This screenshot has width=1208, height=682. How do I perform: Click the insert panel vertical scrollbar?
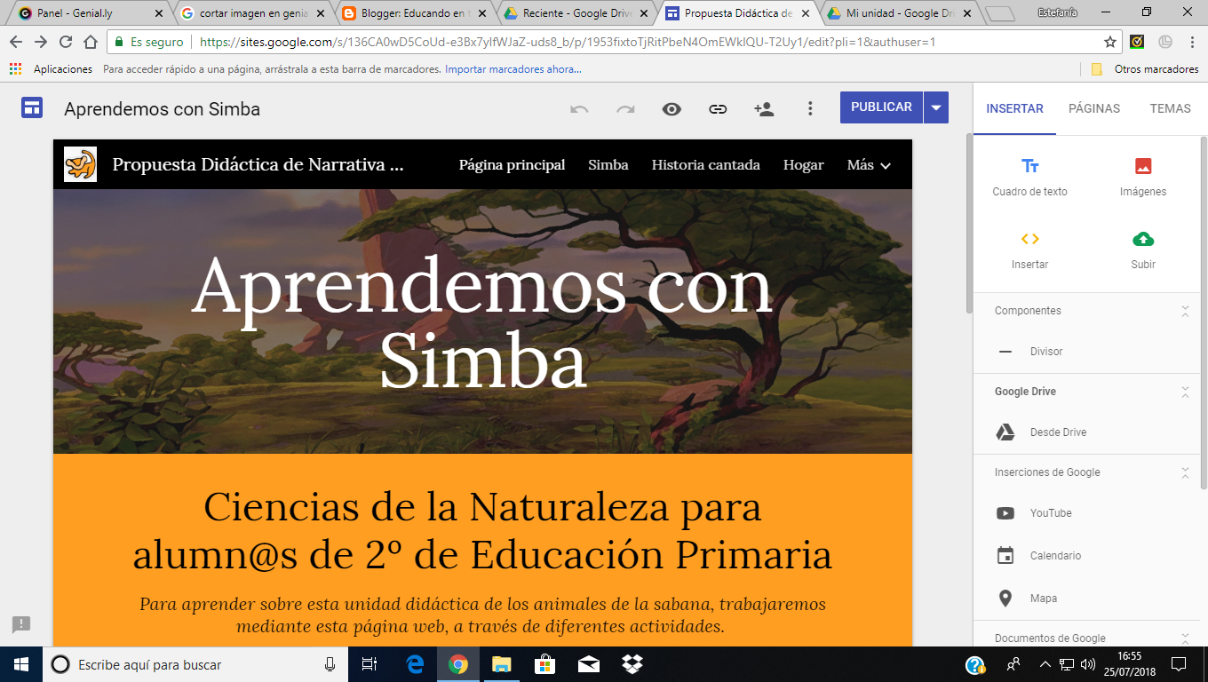coord(1203,311)
